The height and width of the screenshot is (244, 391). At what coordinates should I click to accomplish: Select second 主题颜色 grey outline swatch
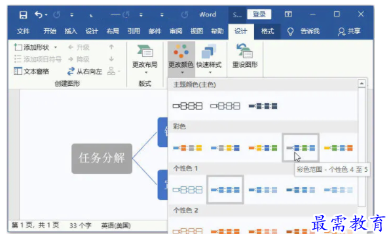225,106
